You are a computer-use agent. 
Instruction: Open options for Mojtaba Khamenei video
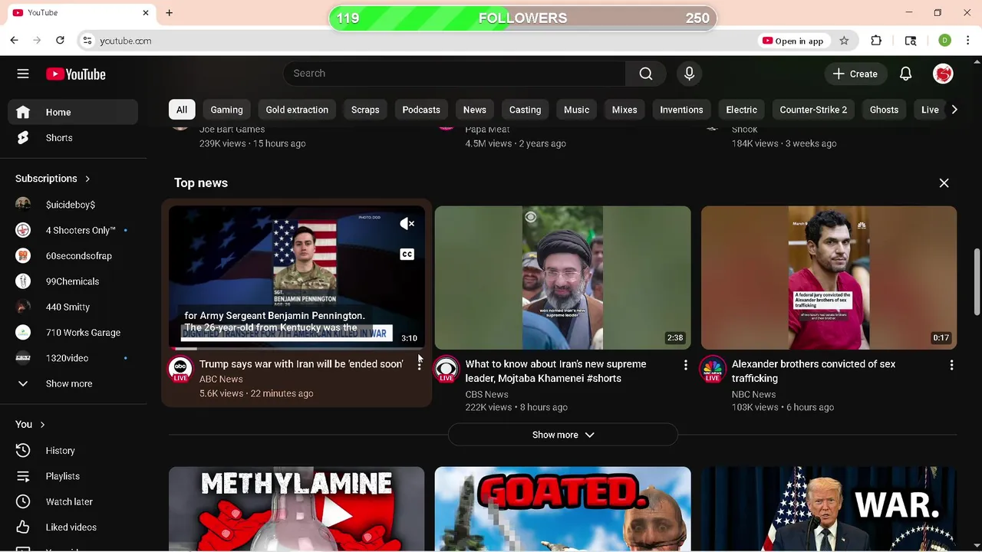tap(686, 366)
